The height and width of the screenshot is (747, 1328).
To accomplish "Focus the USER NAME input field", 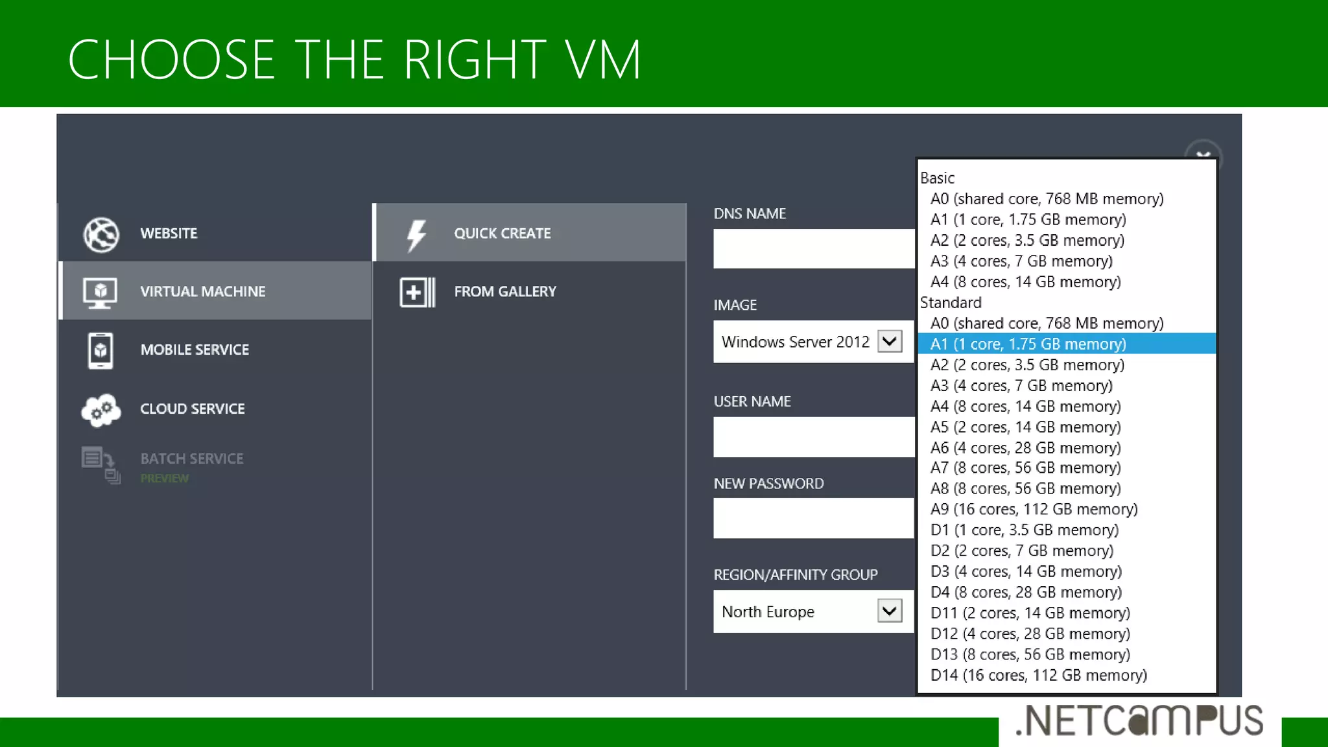I will click(x=814, y=437).
